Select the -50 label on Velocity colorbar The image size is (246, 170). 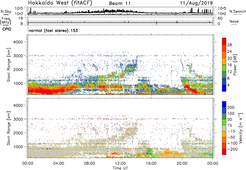point(231,137)
